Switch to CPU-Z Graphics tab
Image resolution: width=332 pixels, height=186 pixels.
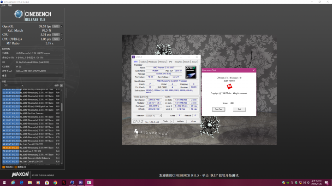pos(178,62)
